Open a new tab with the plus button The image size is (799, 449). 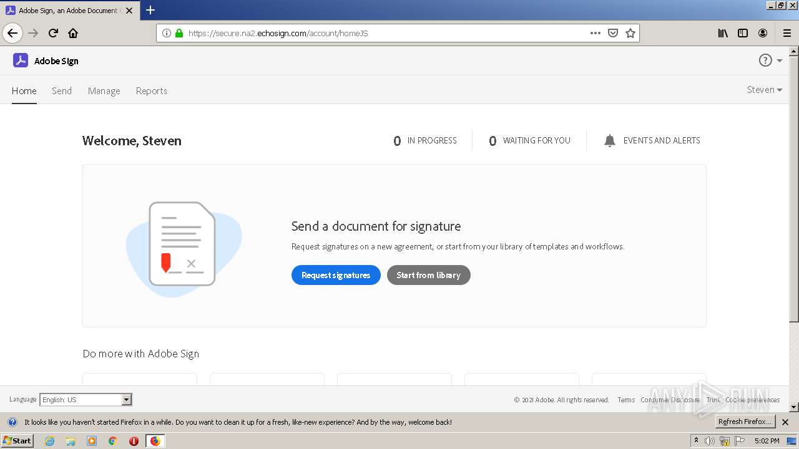[150, 10]
